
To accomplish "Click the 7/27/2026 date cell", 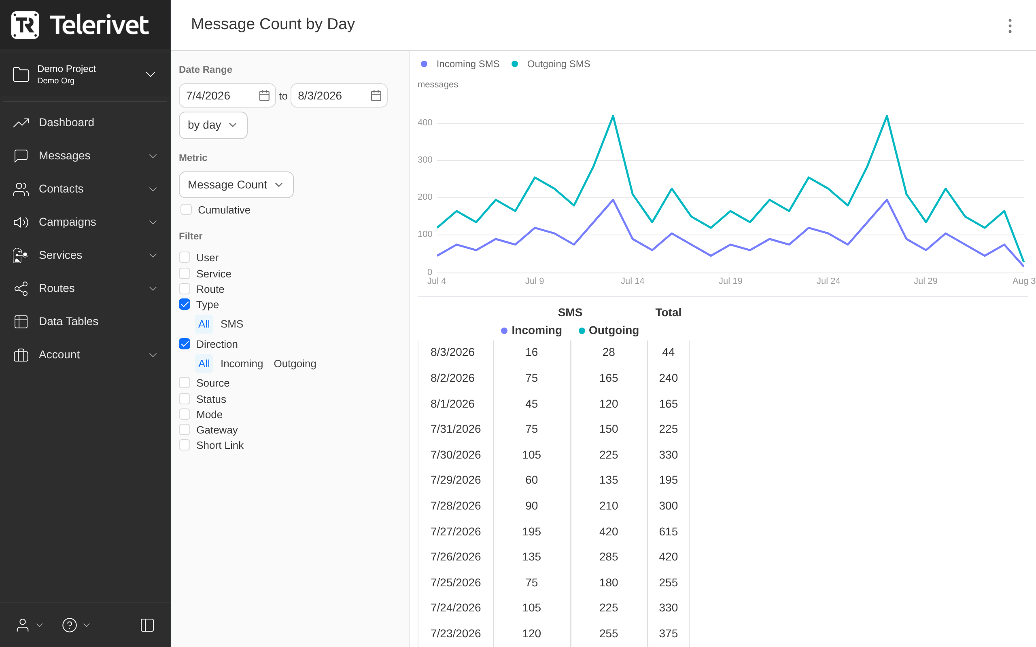I will [x=456, y=531].
